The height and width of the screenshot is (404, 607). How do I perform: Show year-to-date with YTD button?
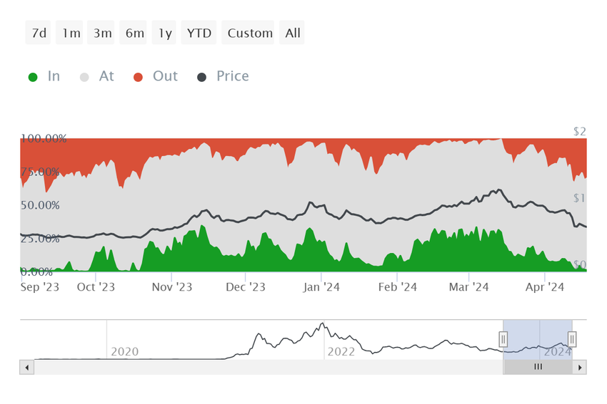click(199, 33)
